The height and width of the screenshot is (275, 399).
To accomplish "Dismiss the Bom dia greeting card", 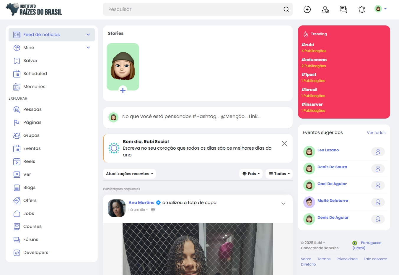I will (284, 143).
